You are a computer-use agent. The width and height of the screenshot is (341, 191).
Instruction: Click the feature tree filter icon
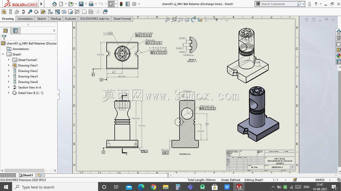click(x=4, y=37)
